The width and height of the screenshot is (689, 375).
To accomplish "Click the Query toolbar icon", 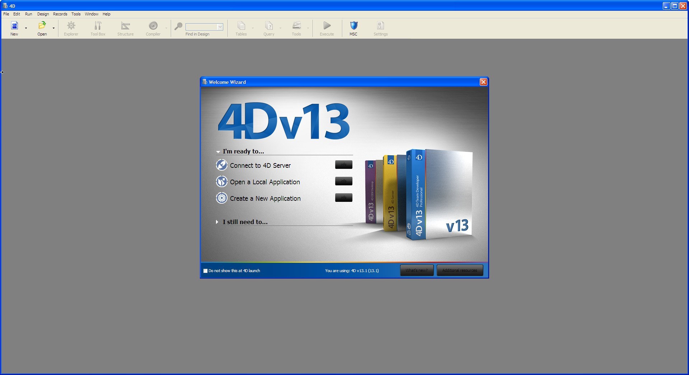I will pyautogui.click(x=269, y=25).
